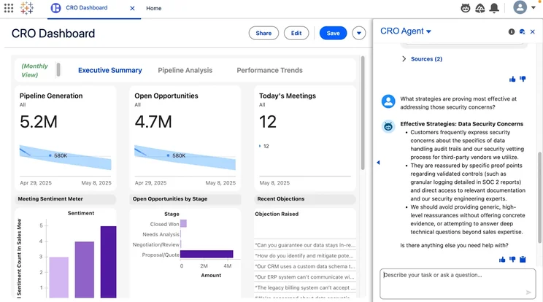Click the chat message input field
Screen dimensions: 543x302
458,284
